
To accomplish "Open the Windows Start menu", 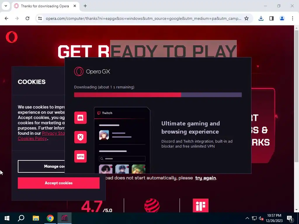I will point(7,218).
